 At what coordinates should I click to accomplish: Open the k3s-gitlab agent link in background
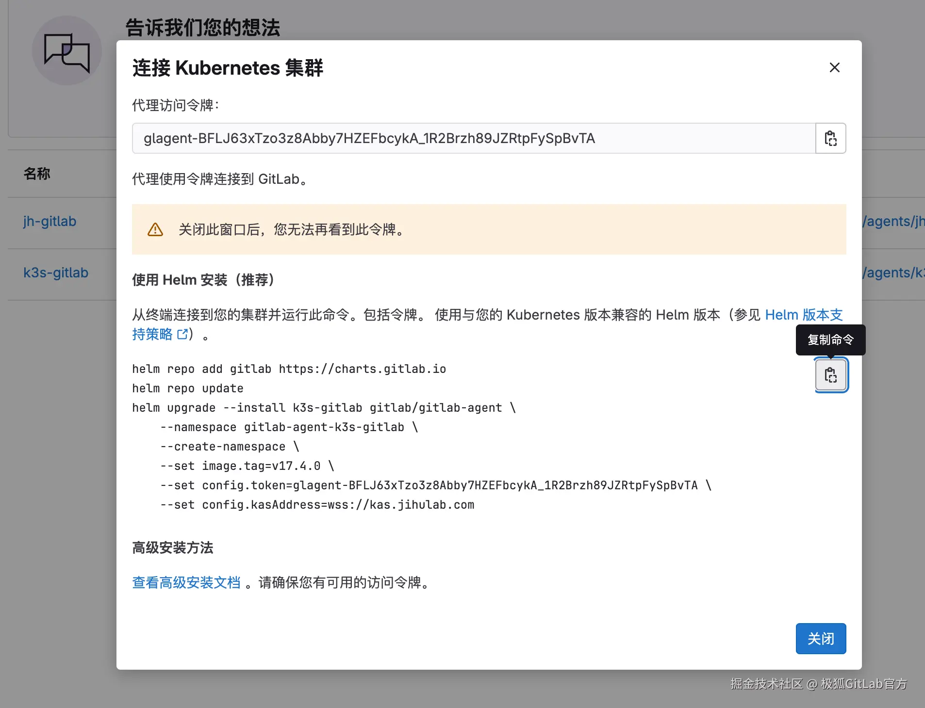pyautogui.click(x=56, y=273)
